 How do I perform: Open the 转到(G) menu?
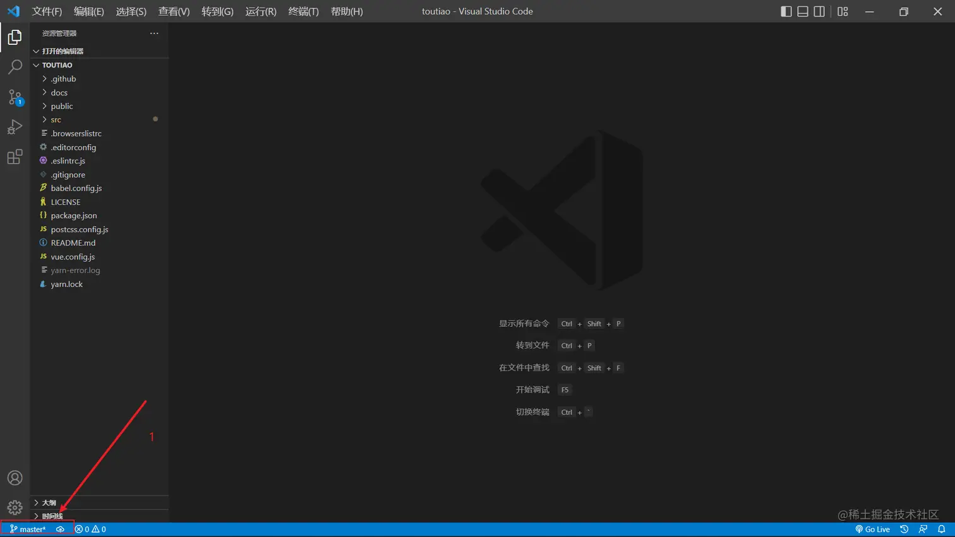coord(217,11)
